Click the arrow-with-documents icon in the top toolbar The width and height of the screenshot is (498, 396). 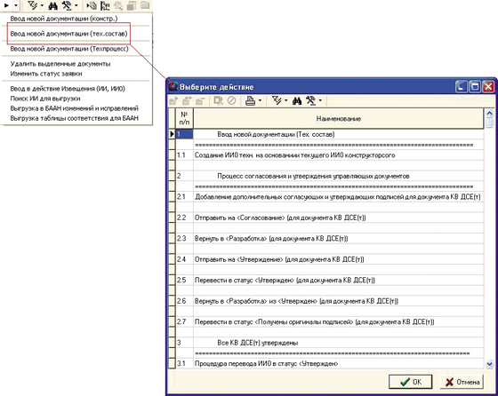click(x=92, y=5)
